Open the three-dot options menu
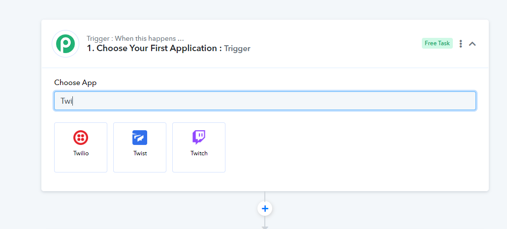The width and height of the screenshot is (507, 229). tap(461, 44)
